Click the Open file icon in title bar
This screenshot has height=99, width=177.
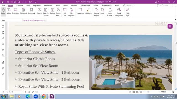coord(8,2)
